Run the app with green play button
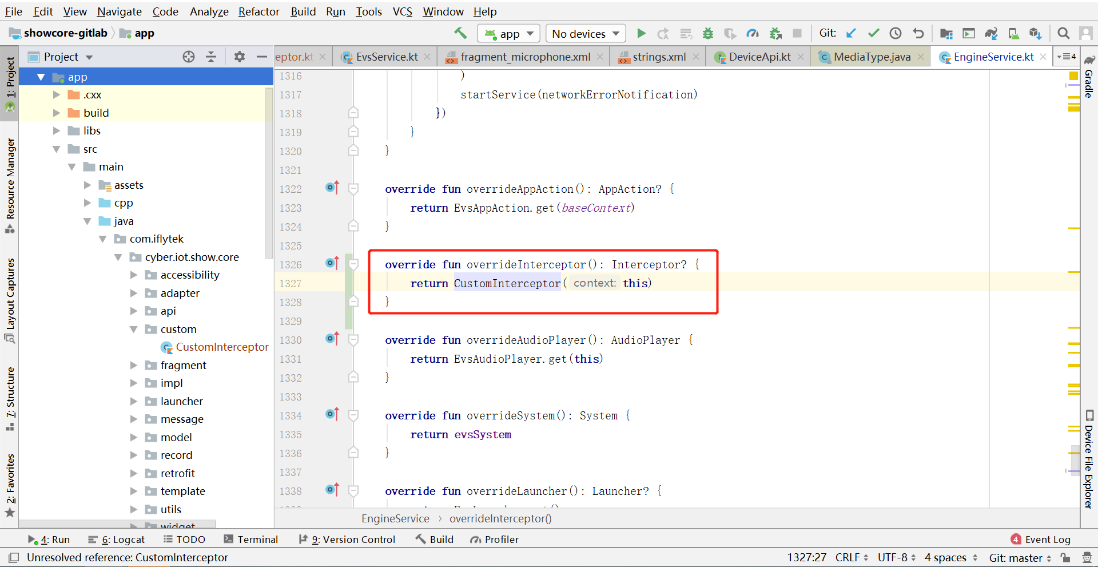Image resolution: width=1098 pixels, height=567 pixels. (x=641, y=34)
